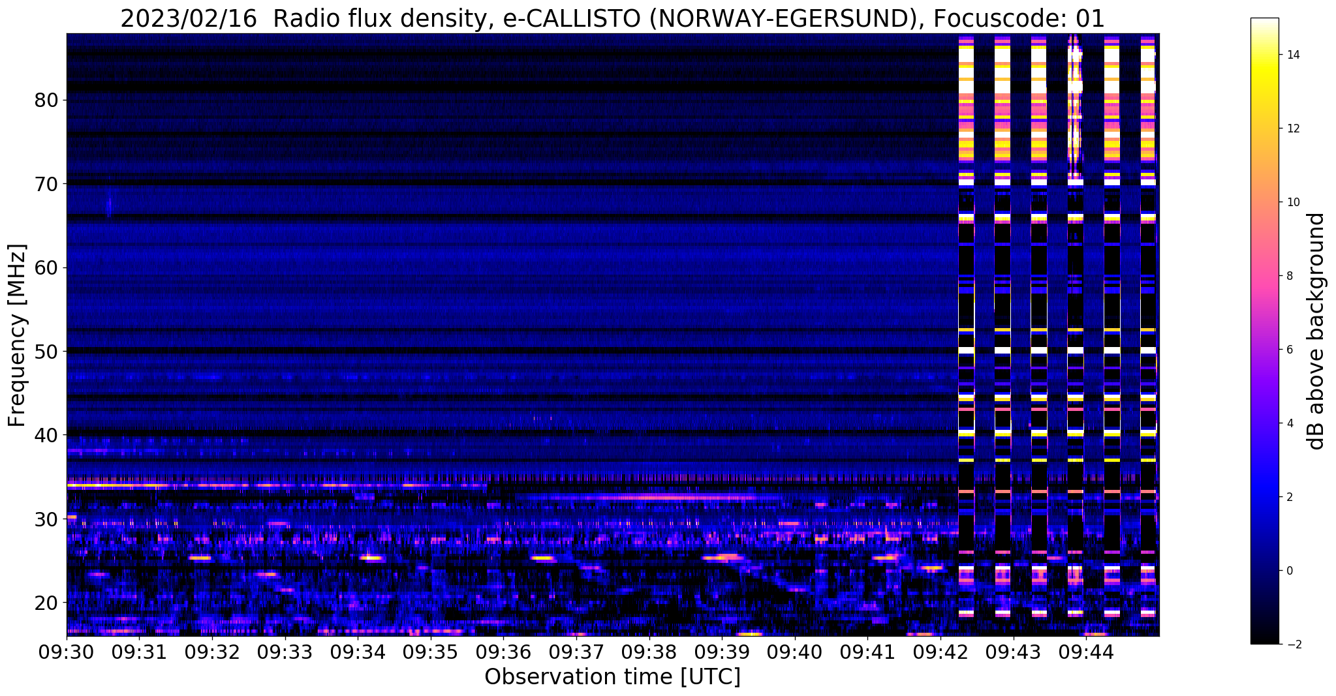Click the 09:31 time tick label

139,652
